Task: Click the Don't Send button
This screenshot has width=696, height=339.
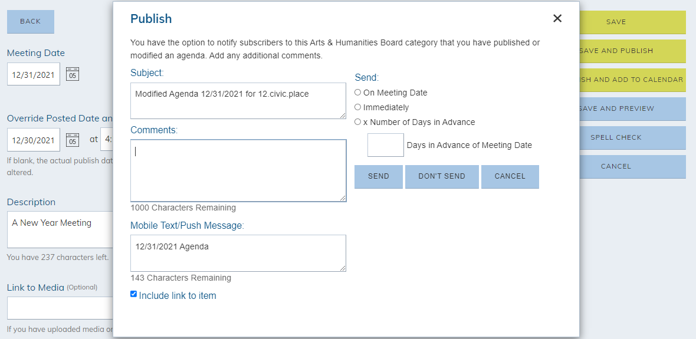Action: [x=442, y=177]
